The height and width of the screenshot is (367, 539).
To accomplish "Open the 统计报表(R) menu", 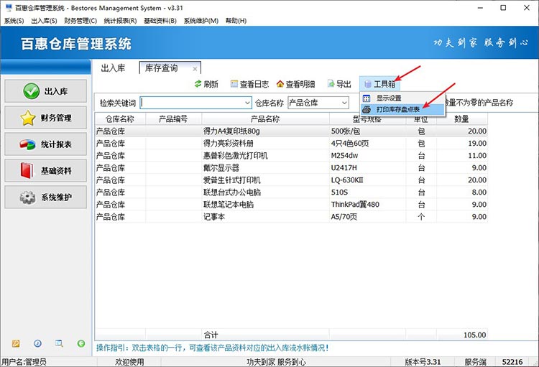I will tap(120, 21).
